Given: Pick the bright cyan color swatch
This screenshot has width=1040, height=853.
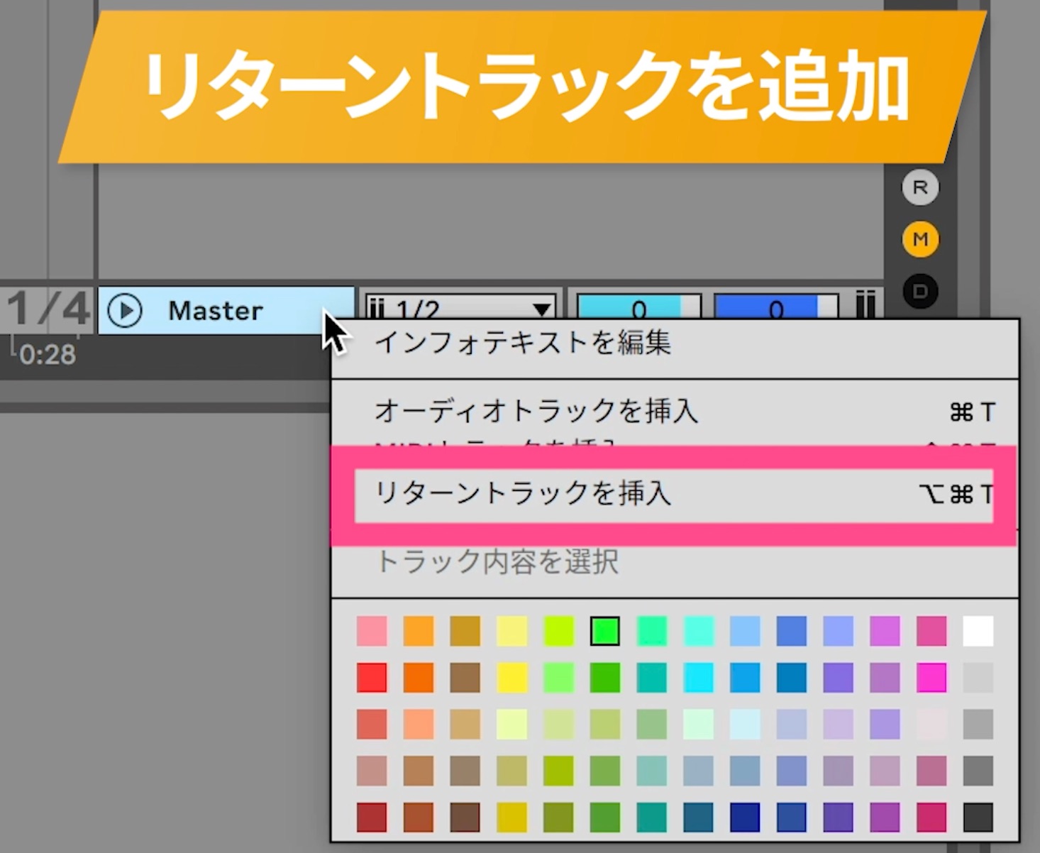Looking at the screenshot, I should tap(698, 678).
